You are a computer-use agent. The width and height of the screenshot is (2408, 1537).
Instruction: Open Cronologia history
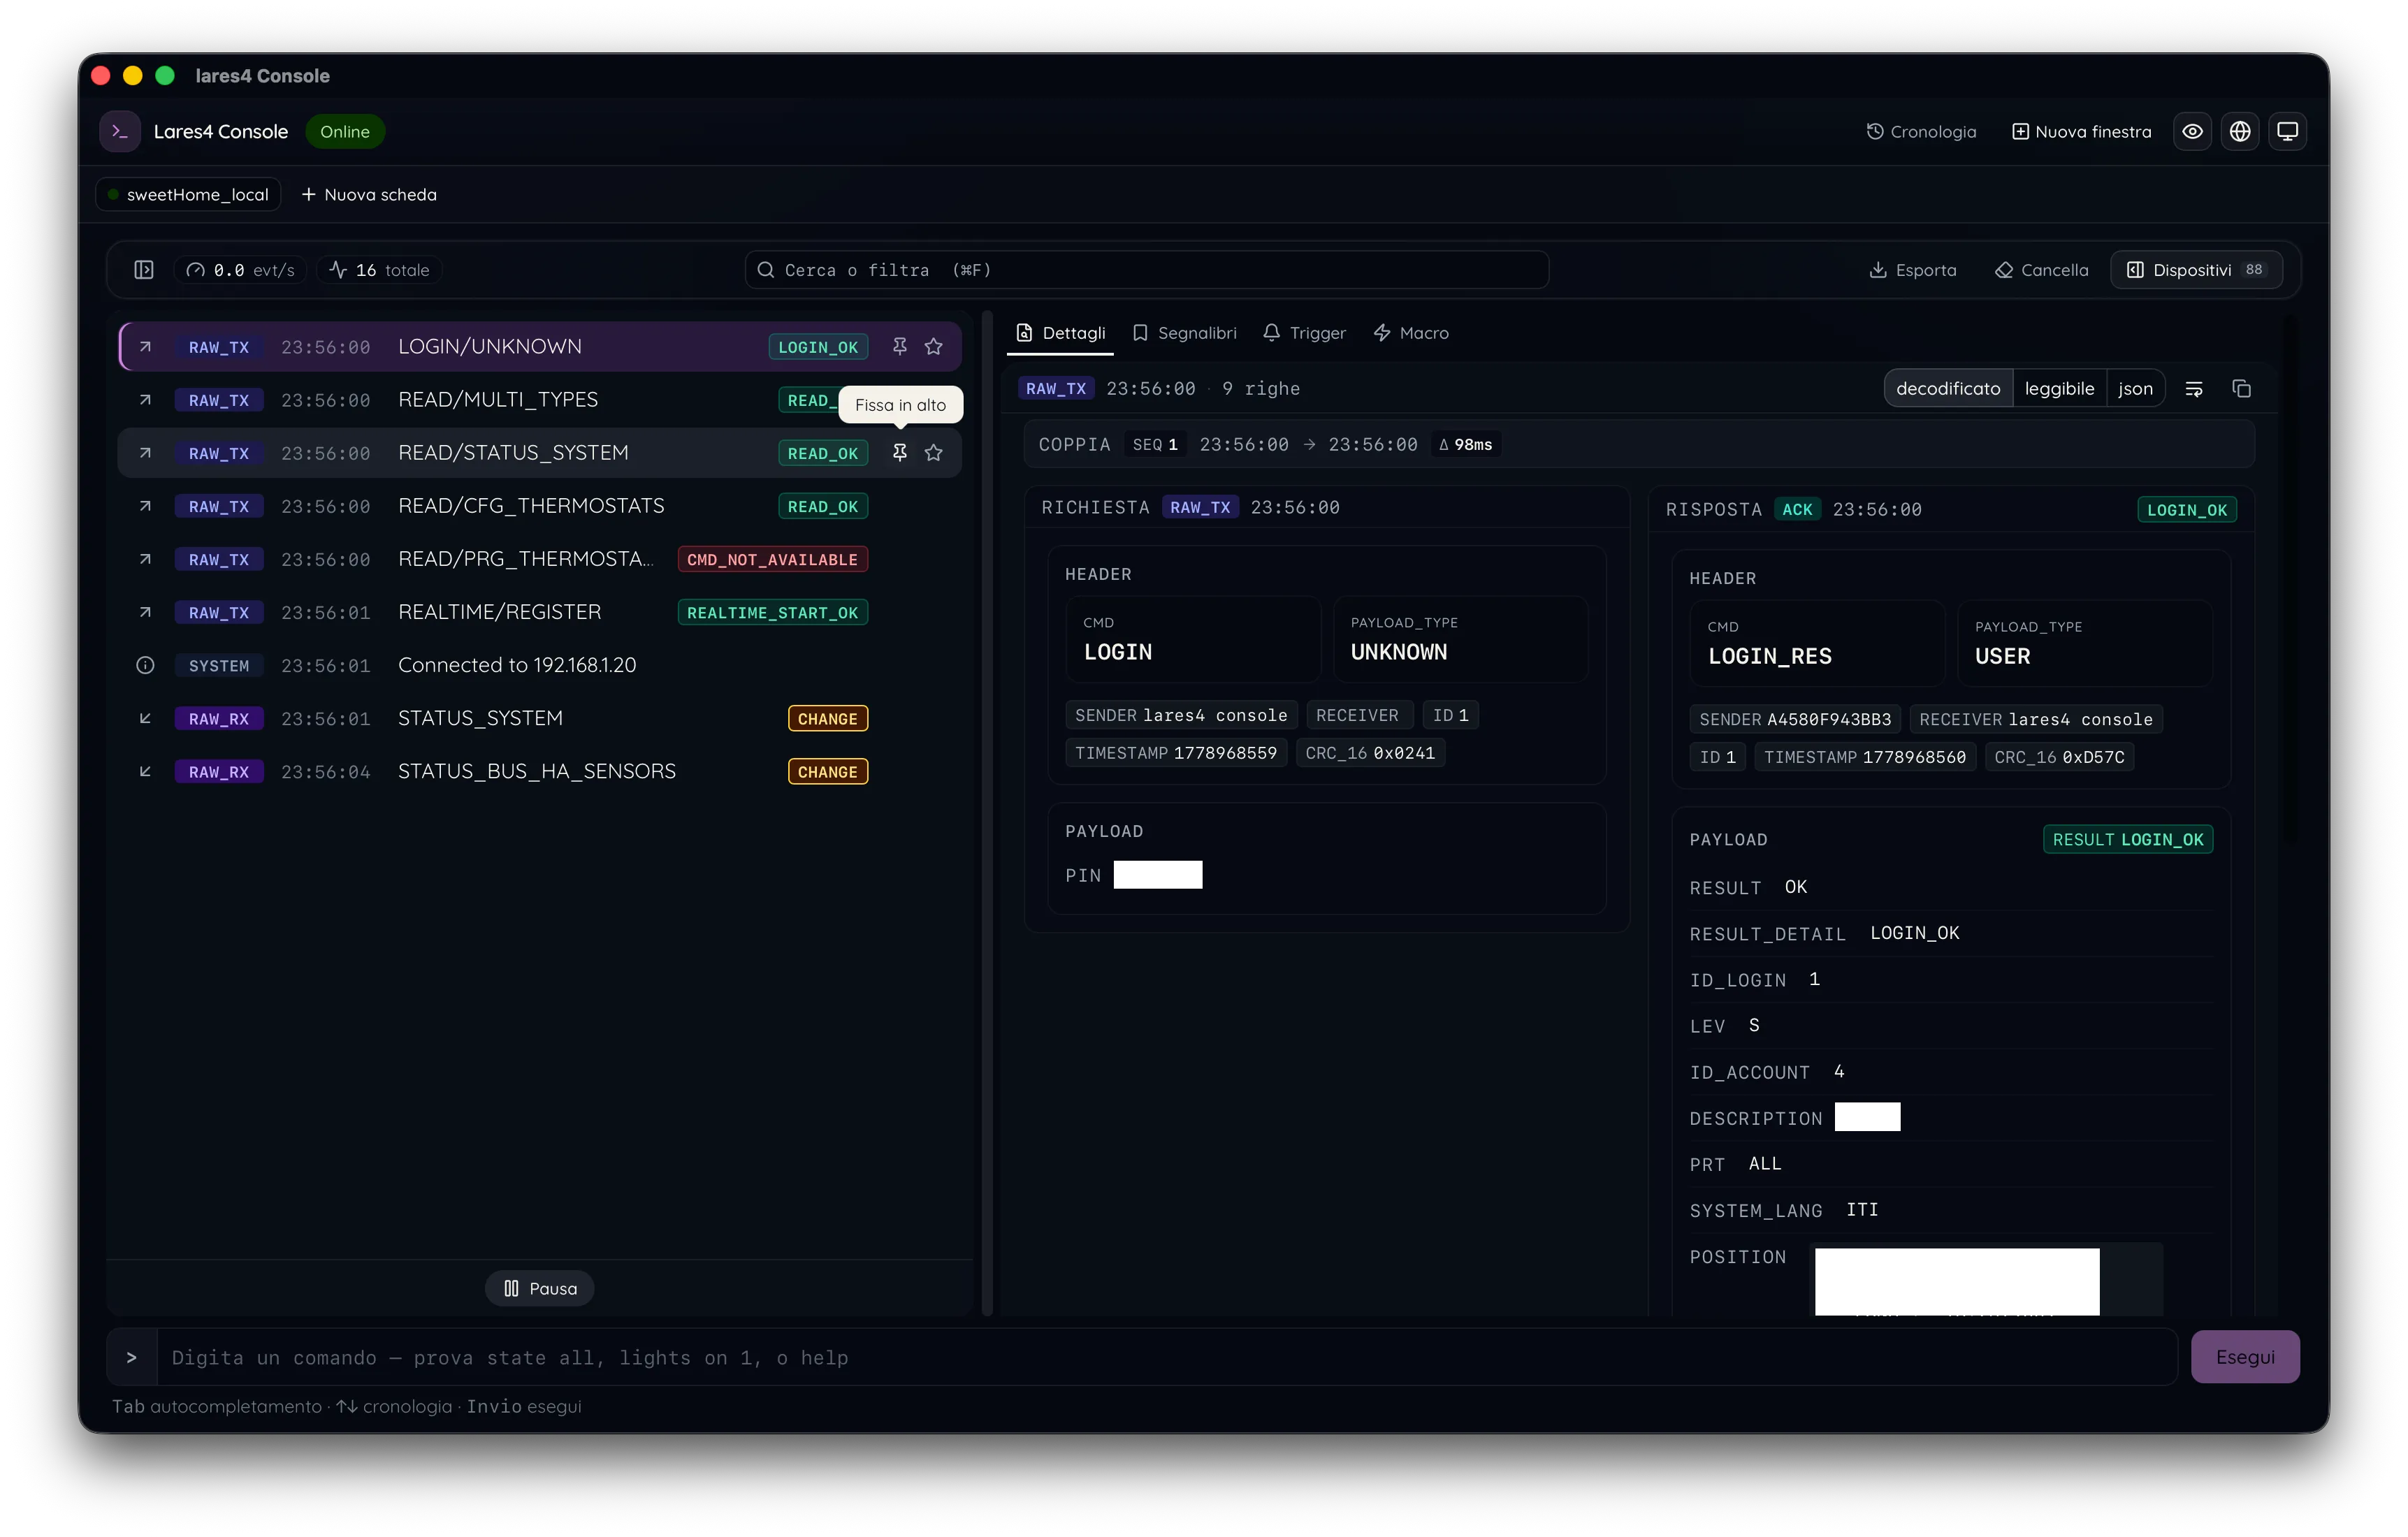coord(1921,131)
